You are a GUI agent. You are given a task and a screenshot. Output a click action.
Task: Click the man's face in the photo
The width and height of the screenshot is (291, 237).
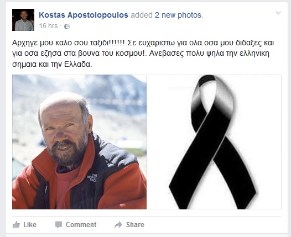coord(65,131)
